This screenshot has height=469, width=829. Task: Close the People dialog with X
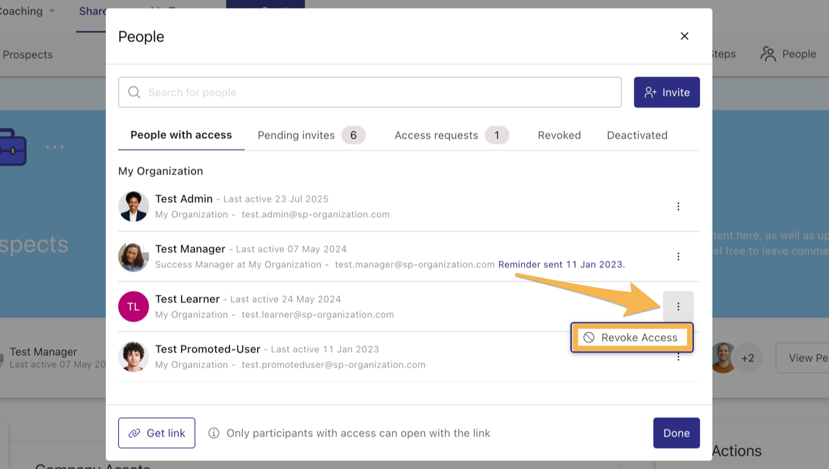pyautogui.click(x=684, y=36)
